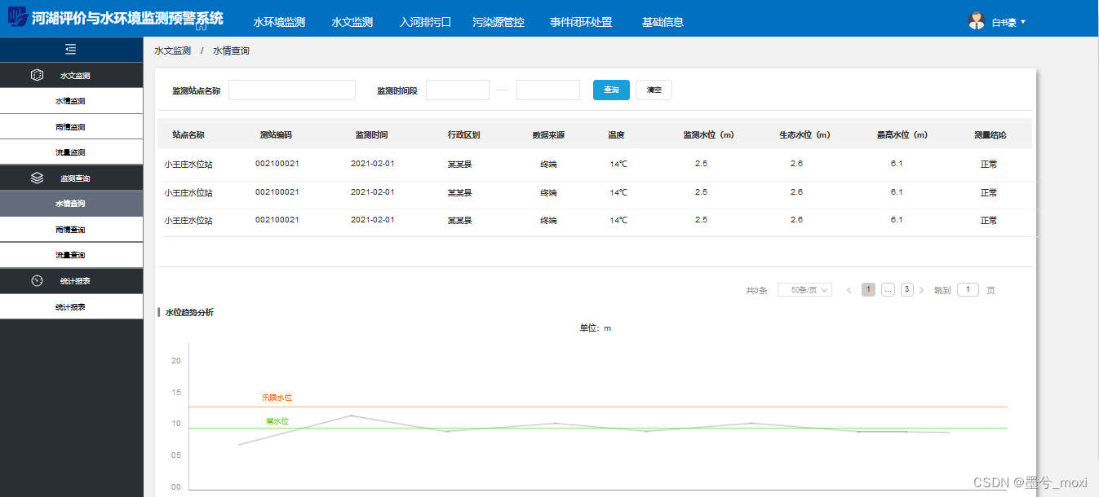
Task: Open the 污染源管控 top navigation menu
Action: 499,22
